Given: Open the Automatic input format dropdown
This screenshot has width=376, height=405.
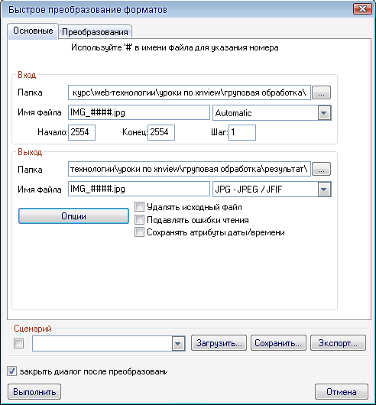Looking at the screenshot, I should click(x=324, y=113).
